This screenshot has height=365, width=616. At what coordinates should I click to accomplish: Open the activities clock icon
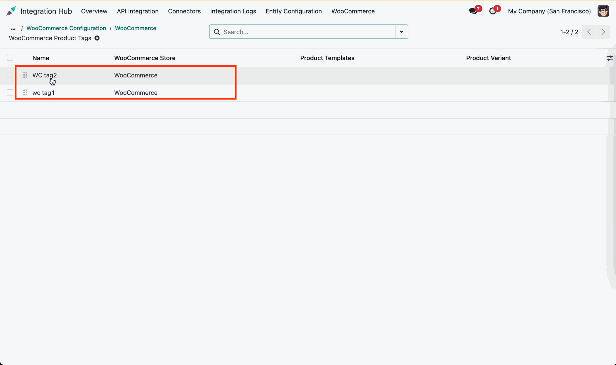(x=493, y=11)
